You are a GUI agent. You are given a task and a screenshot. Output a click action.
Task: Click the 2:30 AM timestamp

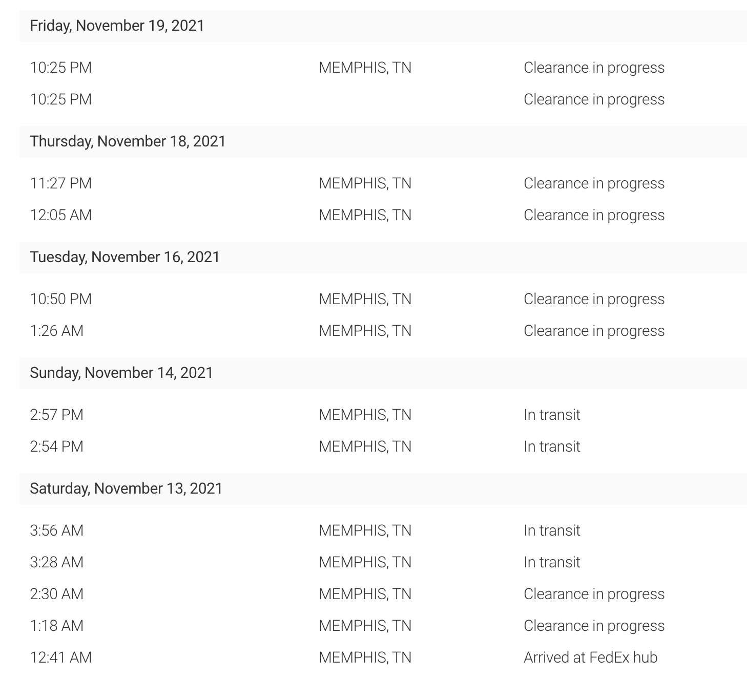56,594
